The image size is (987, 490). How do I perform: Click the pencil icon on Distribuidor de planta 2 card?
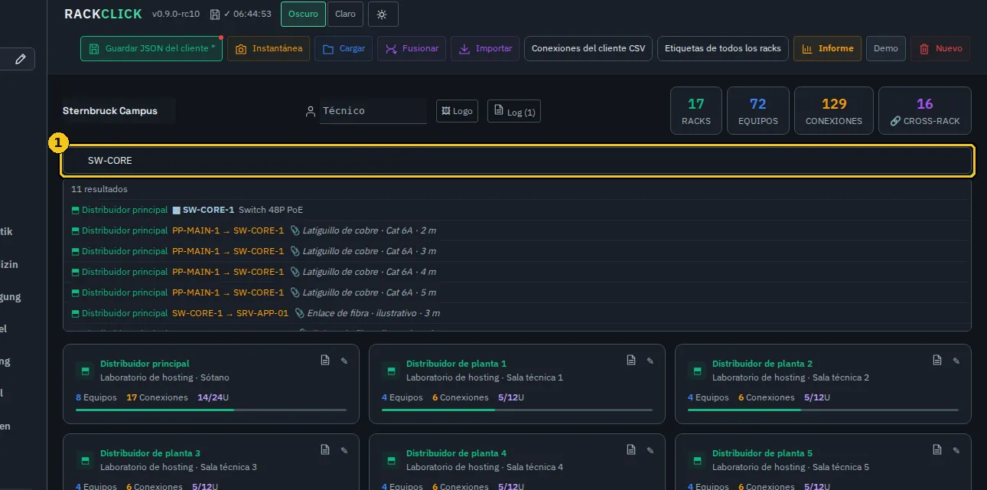click(956, 361)
